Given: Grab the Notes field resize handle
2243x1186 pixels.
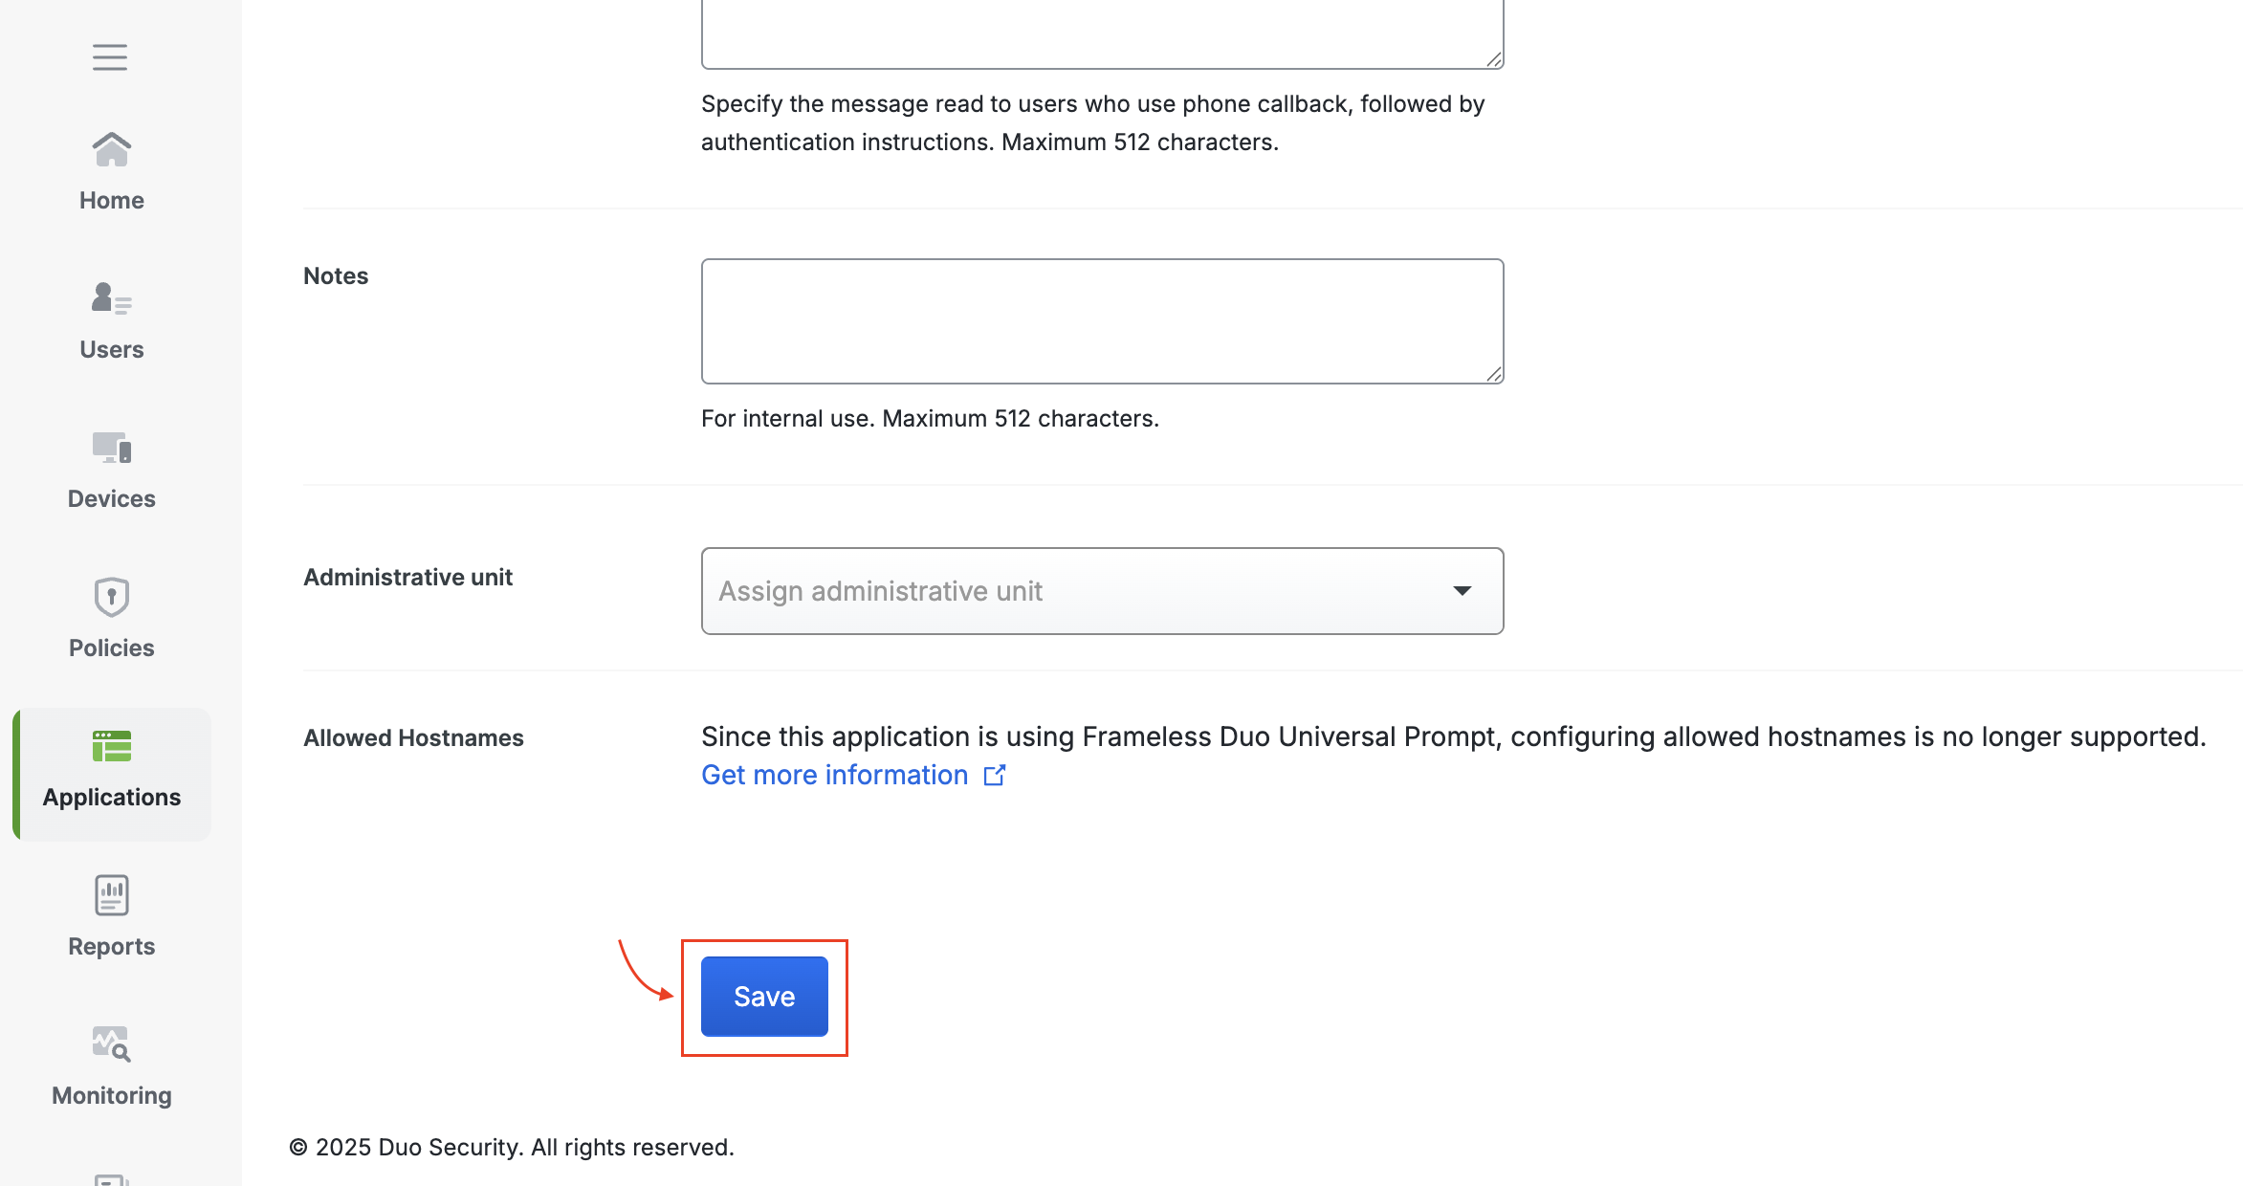Looking at the screenshot, I should 1494,374.
